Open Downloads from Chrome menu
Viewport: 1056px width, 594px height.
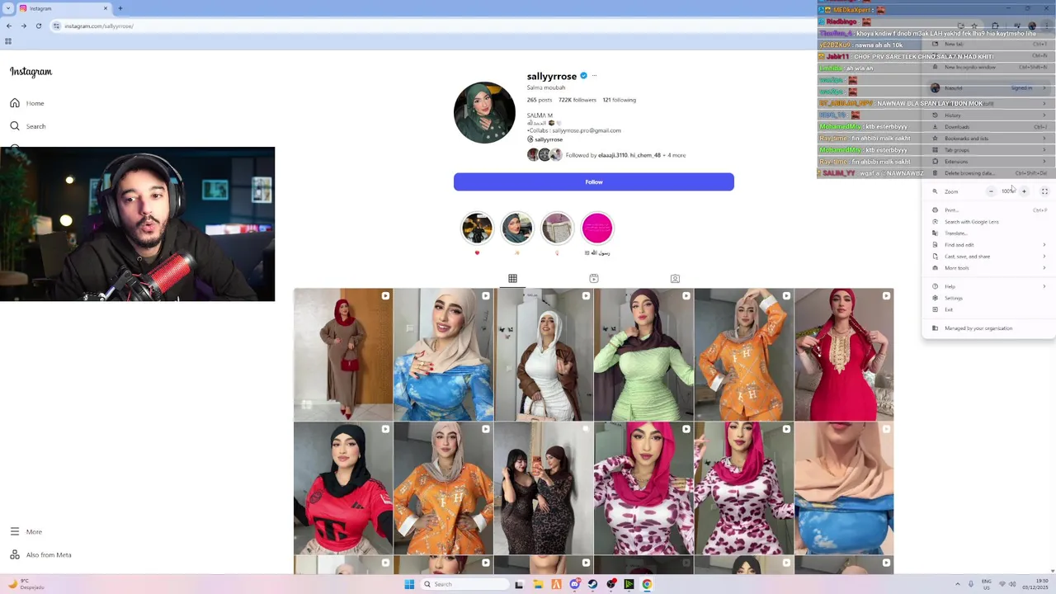[988, 127]
